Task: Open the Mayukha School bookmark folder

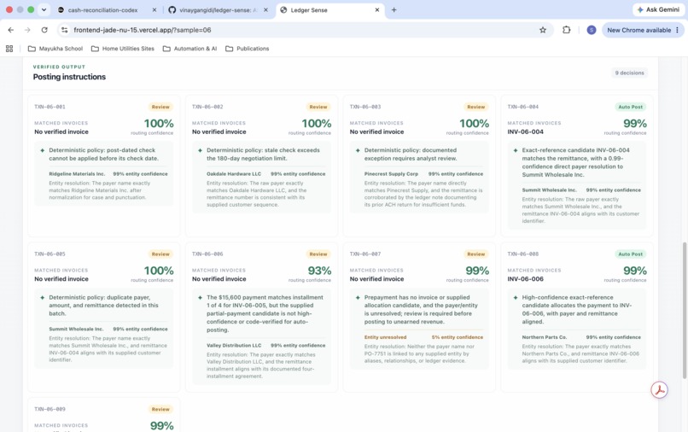Action: pyautogui.click(x=55, y=49)
